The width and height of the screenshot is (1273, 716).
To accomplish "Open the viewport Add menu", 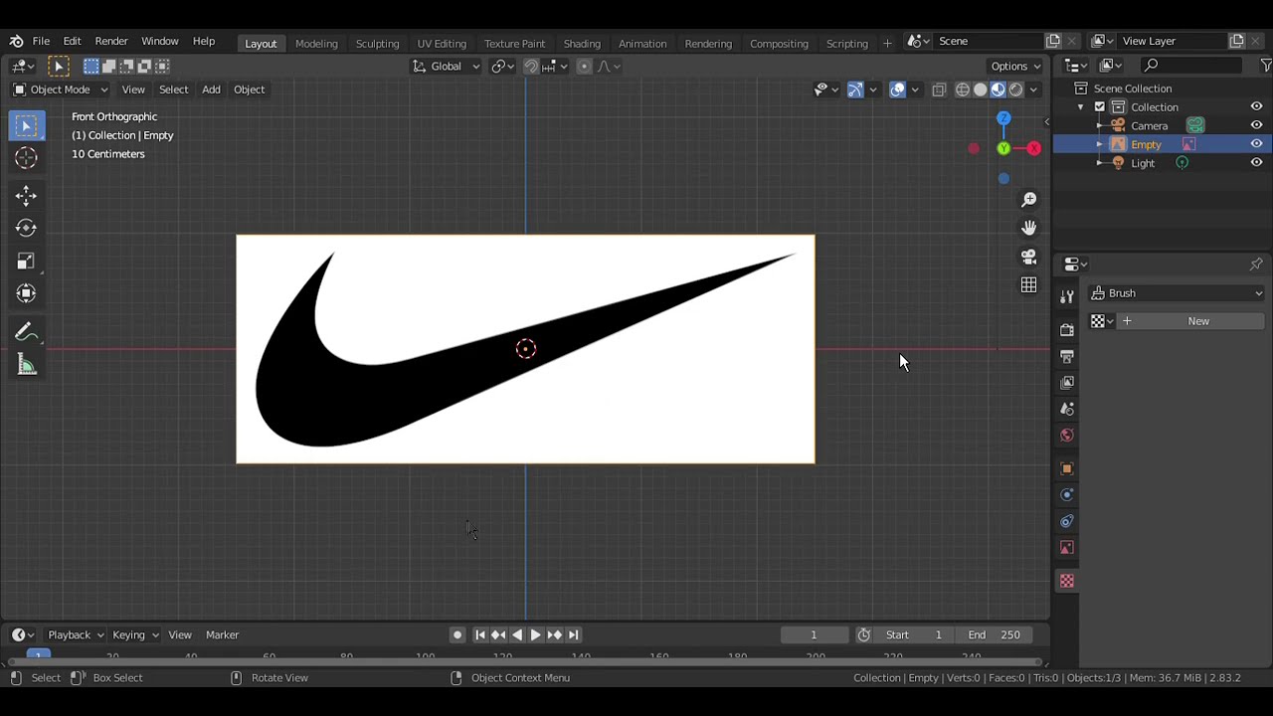I will pos(211,89).
